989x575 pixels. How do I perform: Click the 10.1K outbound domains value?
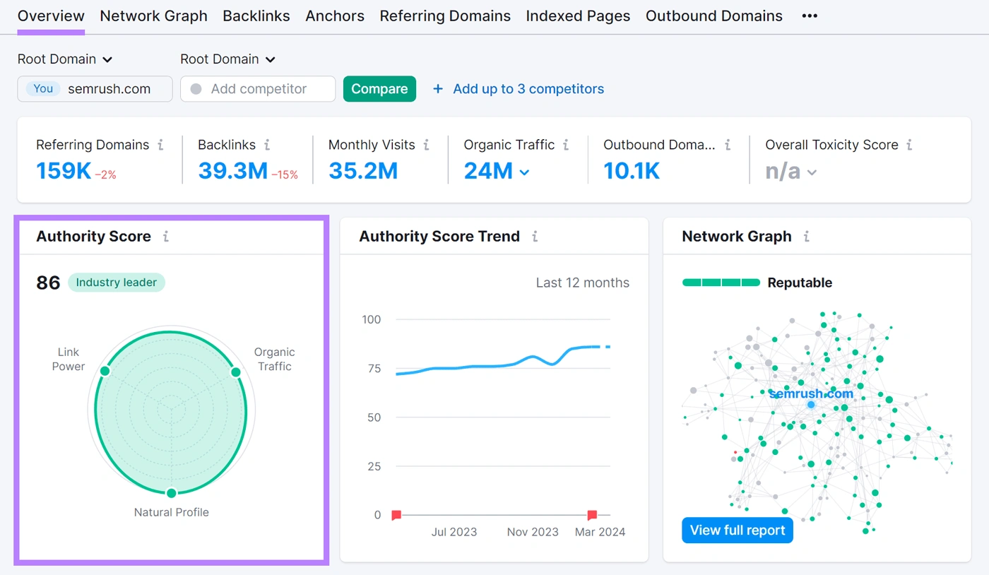coord(632,171)
